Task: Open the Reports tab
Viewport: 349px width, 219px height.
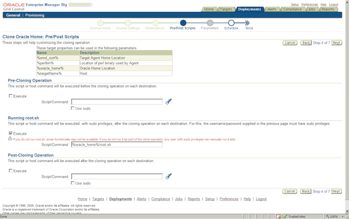Action: pos(328,9)
